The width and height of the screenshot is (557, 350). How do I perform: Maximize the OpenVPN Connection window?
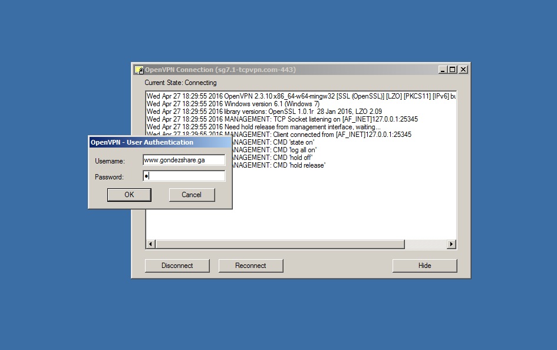(x=452, y=70)
